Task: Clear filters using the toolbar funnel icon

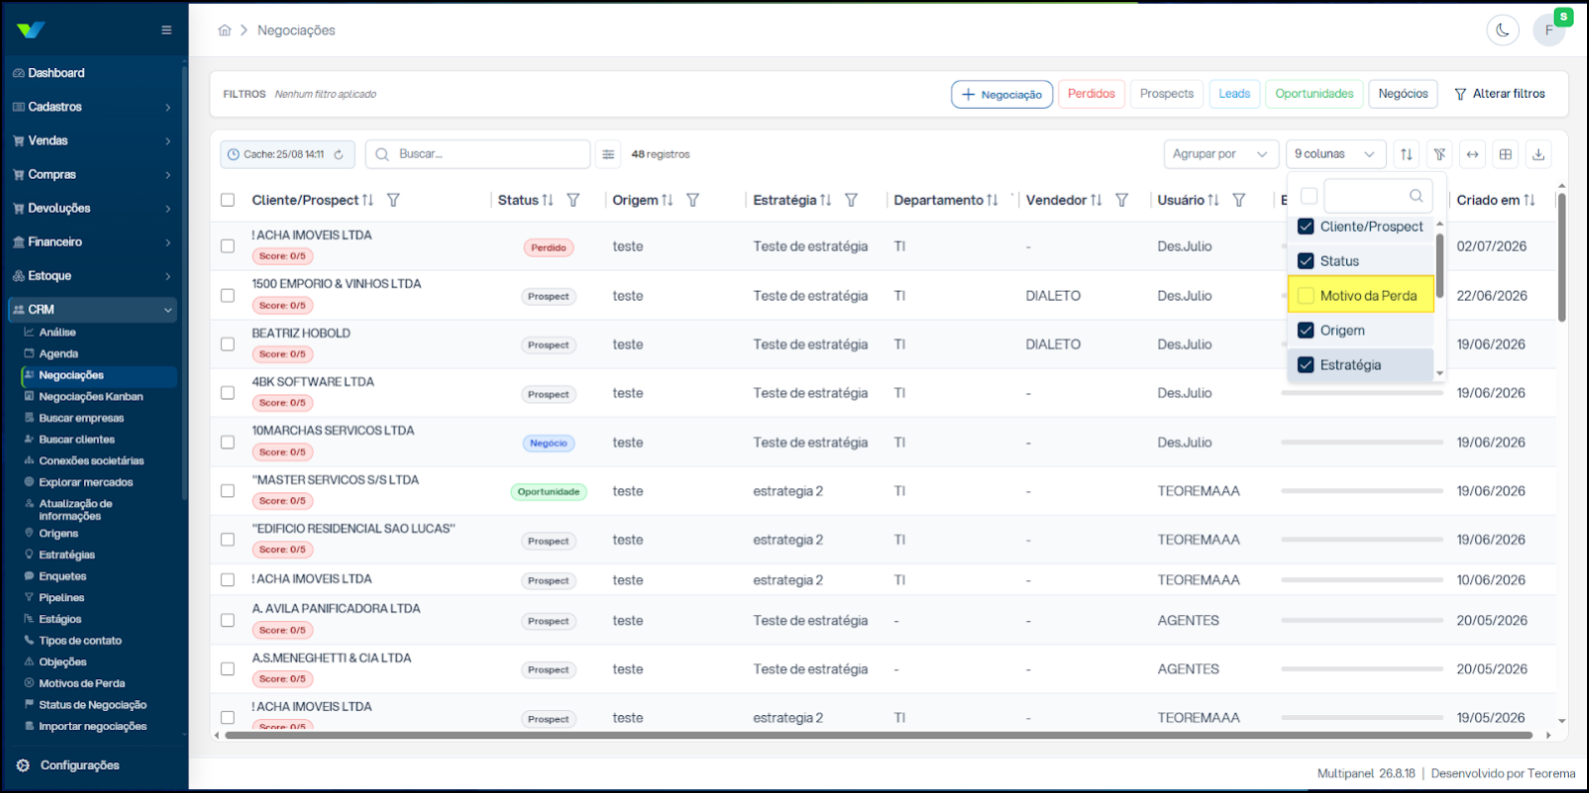Action: [x=1439, y=154]
